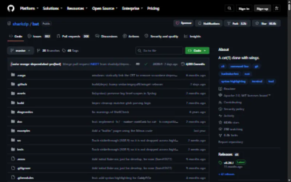Click the folder icon of diagnostics row
This screenshot has height=182, width=291.
[13, 112]
